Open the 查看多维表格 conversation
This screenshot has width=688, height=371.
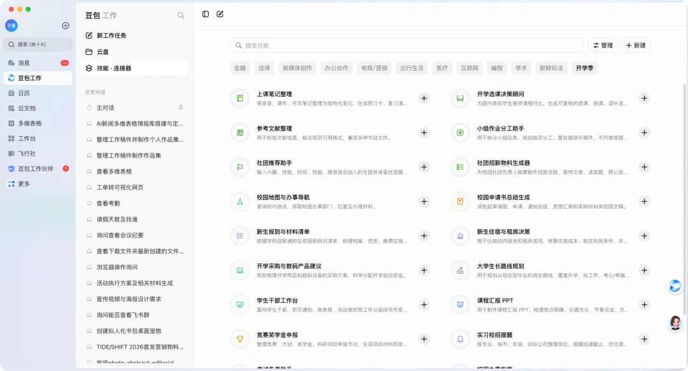tap(134, 171)
